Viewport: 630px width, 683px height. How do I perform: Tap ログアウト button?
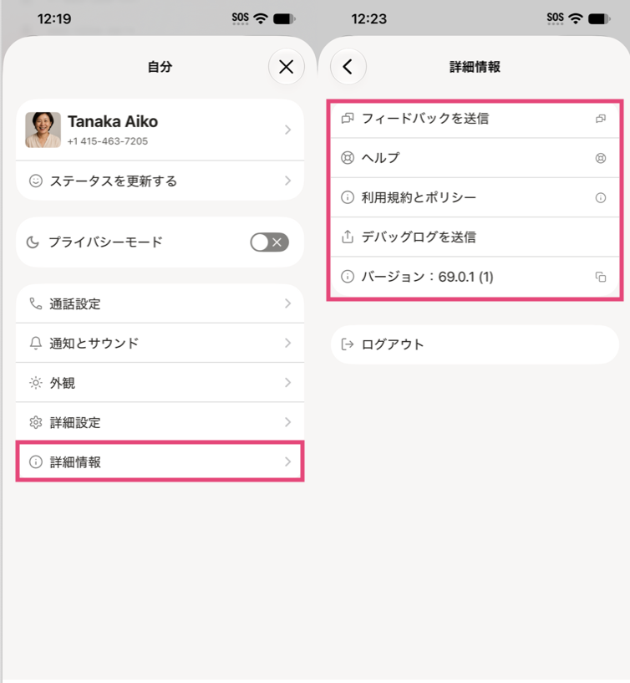(475, 344)
